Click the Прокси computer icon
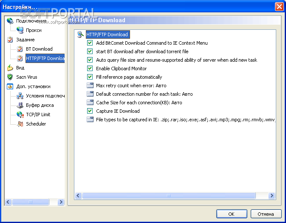 [x=20, y=30]
